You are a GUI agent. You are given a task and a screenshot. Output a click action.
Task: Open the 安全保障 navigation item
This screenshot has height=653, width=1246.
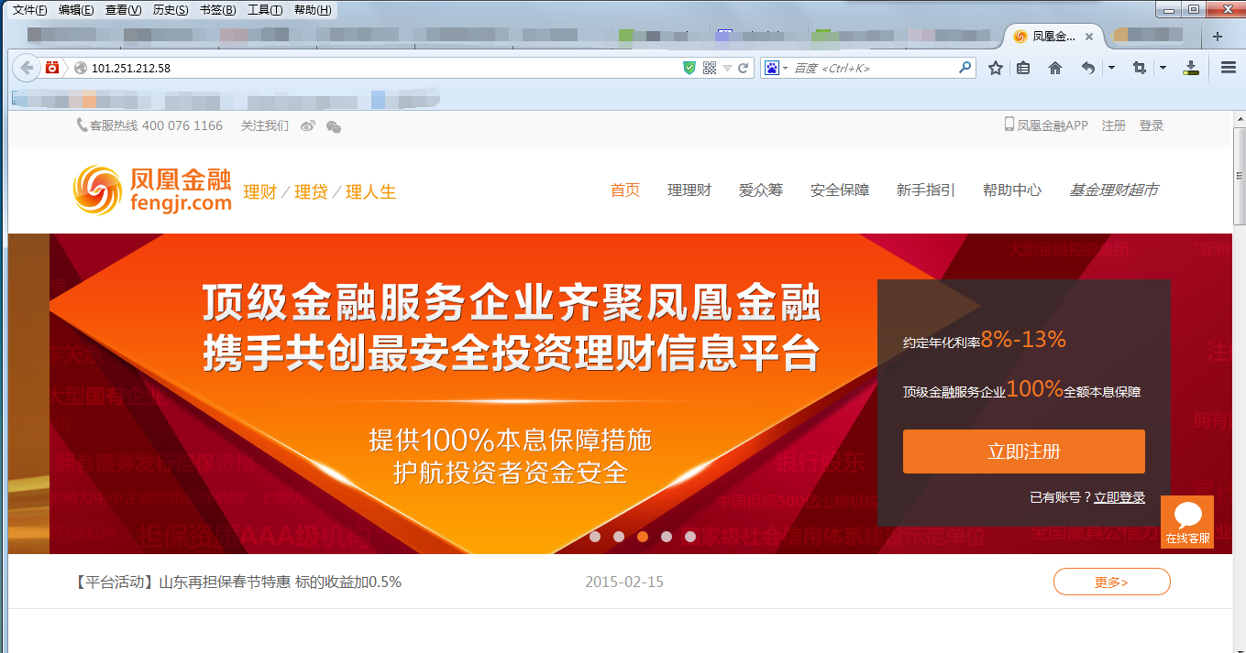point(840,190)
